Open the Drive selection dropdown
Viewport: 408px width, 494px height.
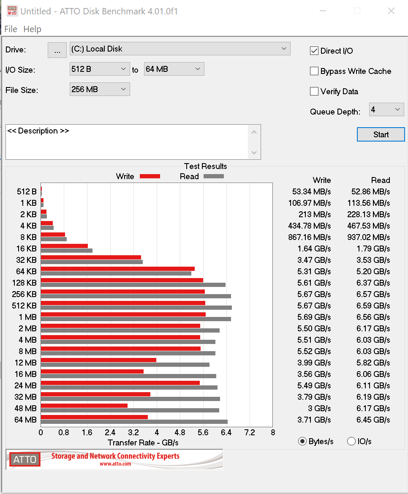(x=180, y=49)
